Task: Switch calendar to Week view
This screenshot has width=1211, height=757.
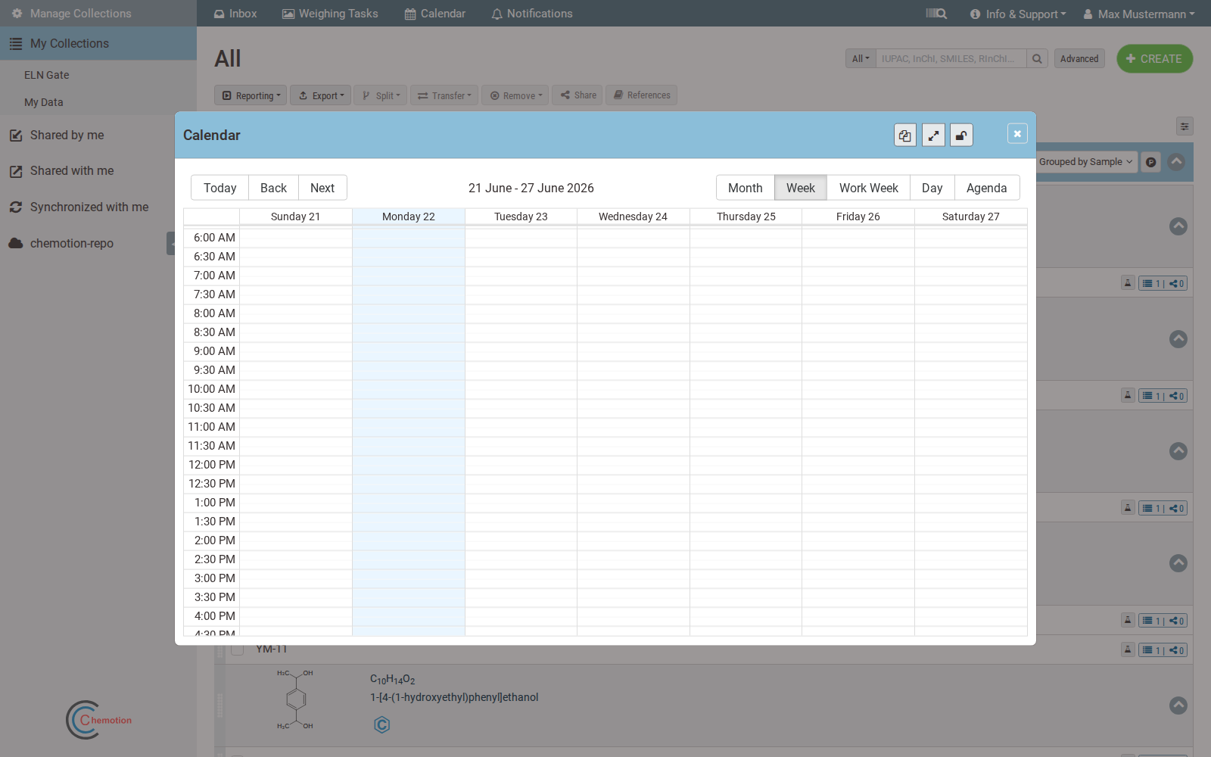Action: tap(801, 188)
